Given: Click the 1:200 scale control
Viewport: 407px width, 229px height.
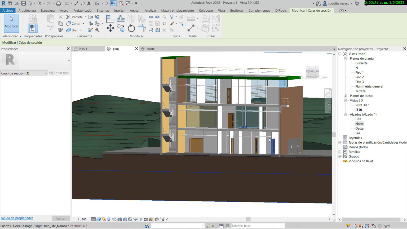Looking at the screenshot, I should click(81, 219).
